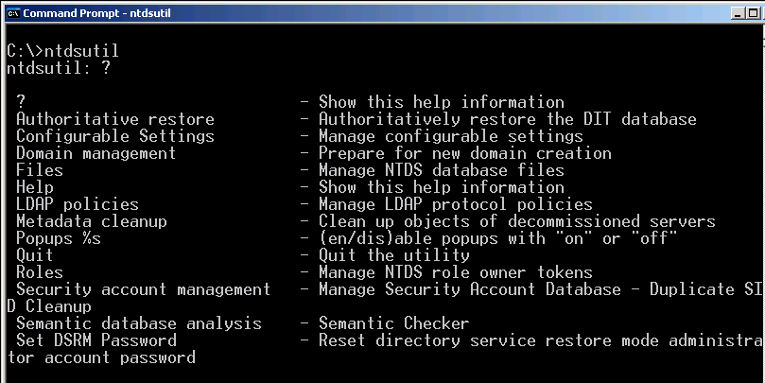Viewport: 765px width, 383px height.
Task: Click the "Configurable Settings" command text
Action: coord(114,136)
